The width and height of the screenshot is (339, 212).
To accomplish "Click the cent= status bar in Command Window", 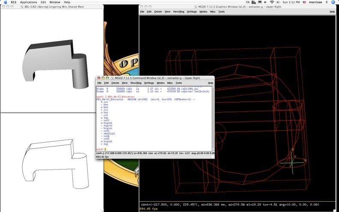I will (x=155, y=153).
